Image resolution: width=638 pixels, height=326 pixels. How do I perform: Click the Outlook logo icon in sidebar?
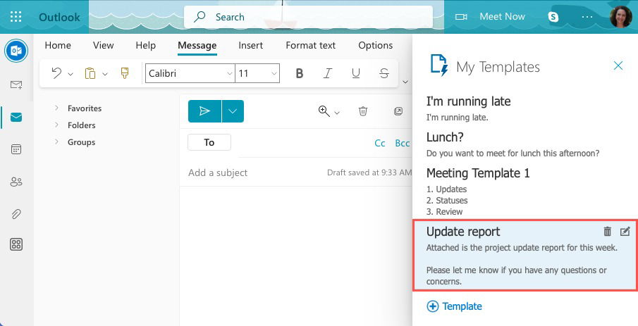16,51
